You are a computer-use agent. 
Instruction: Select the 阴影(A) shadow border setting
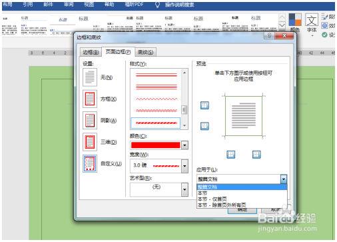90,121
